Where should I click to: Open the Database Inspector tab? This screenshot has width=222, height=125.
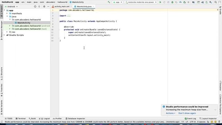[x=75, y=118]
